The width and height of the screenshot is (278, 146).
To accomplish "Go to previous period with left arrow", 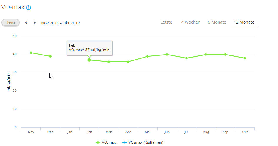I will [x=27, y=23].
